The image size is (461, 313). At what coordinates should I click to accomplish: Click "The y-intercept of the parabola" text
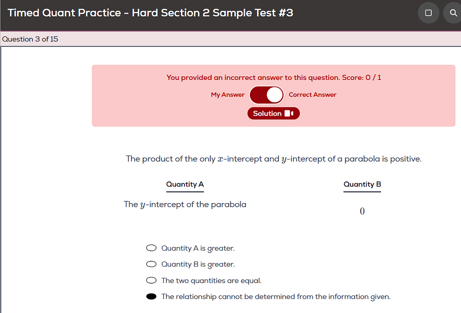tap(185, 204)
